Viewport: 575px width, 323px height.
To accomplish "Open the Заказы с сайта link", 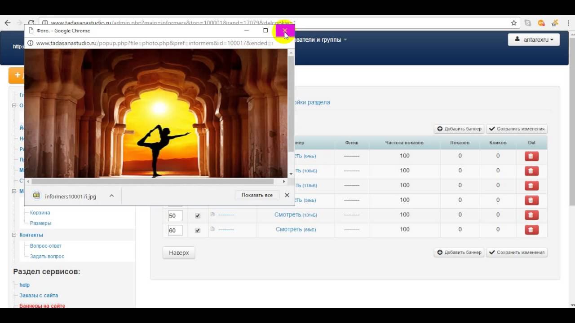I will [39, 295].
